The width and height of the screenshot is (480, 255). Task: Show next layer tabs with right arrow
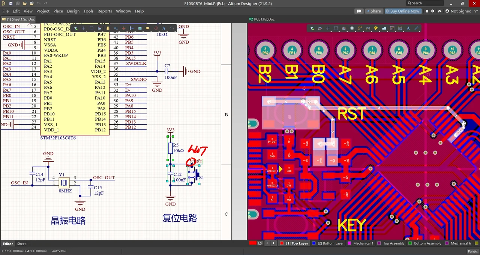(274, 243)
